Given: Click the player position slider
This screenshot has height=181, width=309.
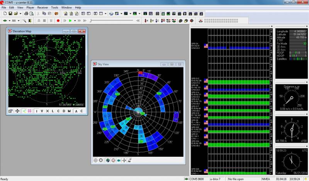Looking at the screenshot, I should [112, 21].
